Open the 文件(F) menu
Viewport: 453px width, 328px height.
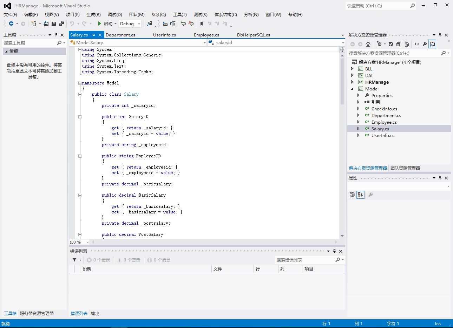pos(11,15)
